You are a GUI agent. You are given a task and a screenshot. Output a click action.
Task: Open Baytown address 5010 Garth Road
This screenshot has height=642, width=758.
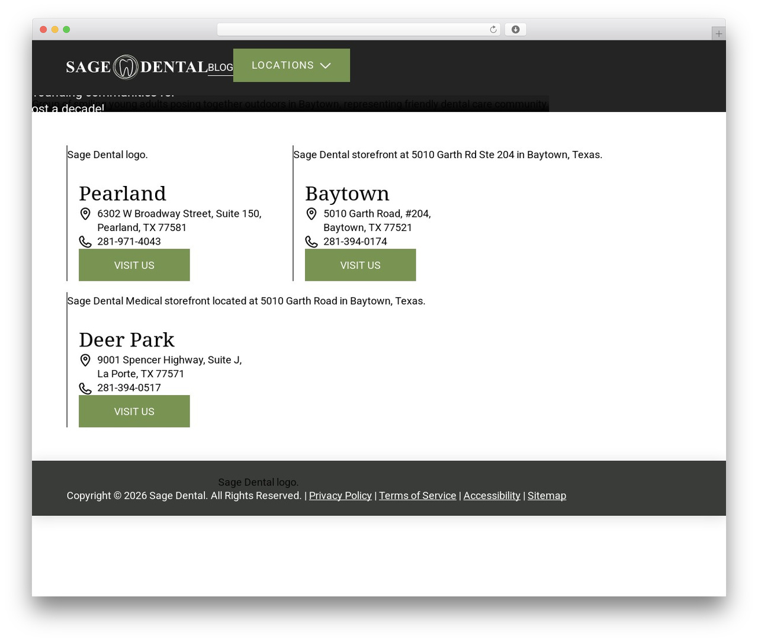pos(377,220)
